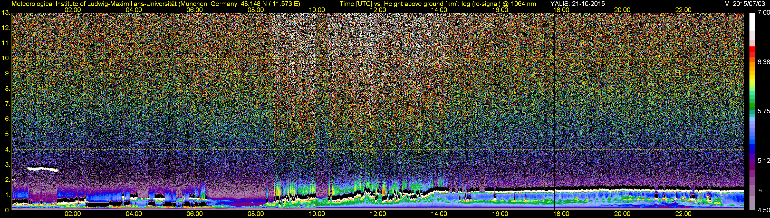Click the height axis label 10.
This screenshot has width=770, height=218.
(x=6, y=58)
